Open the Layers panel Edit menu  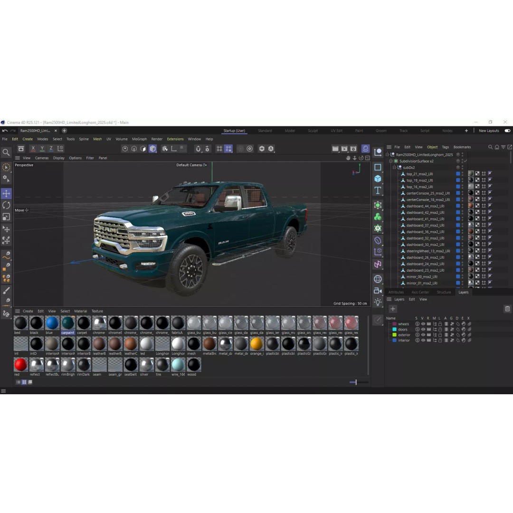click(412, 299)
